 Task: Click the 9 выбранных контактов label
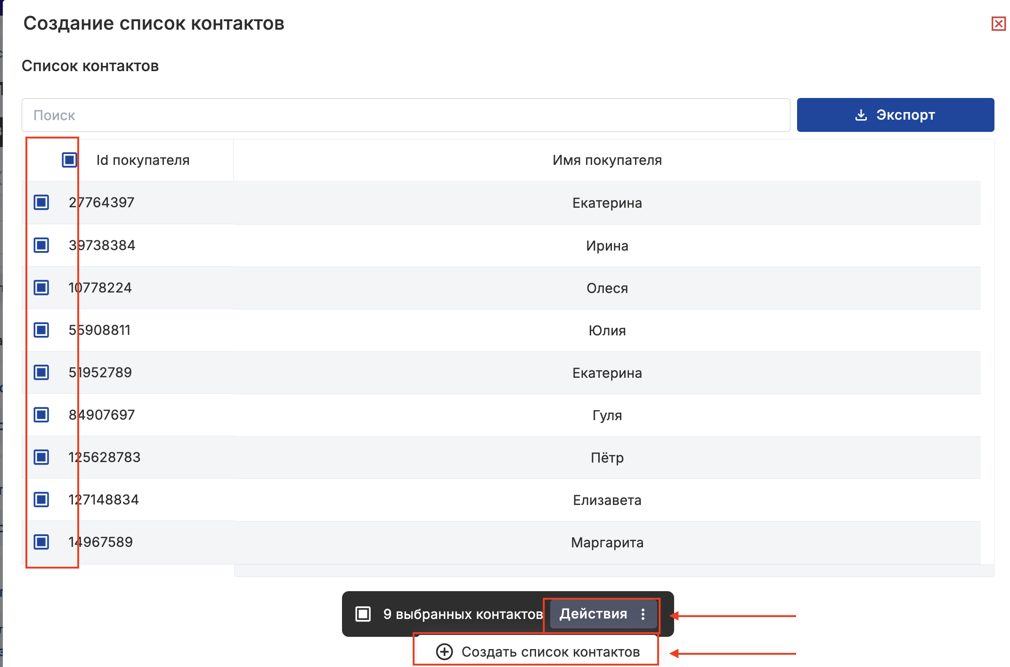(x=463, y=614)
